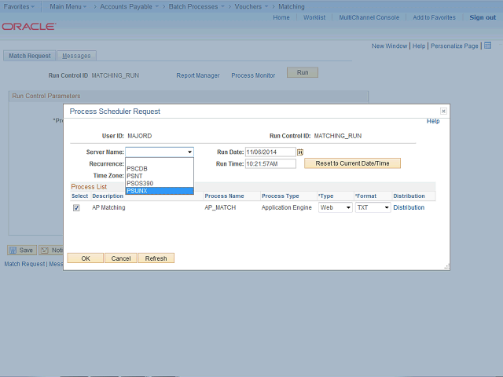
Task: Open the Worklist link
Action: click(x=314, y=17)
